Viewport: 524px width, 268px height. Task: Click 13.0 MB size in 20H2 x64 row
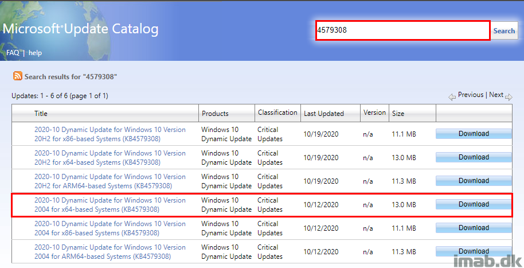pos(404,158)
